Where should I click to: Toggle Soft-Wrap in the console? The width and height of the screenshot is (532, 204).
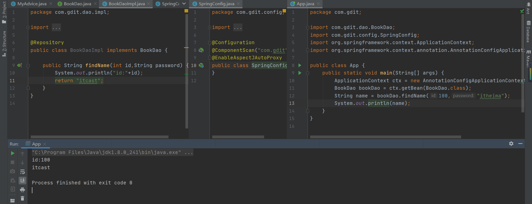(22, 172)
